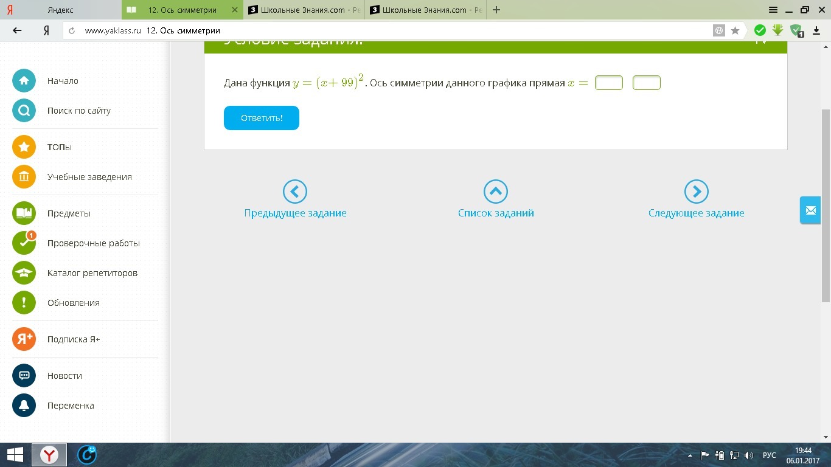Go to Начало via the home icon
This screenshot has width=831, height=467.
[x=24, y=81]
